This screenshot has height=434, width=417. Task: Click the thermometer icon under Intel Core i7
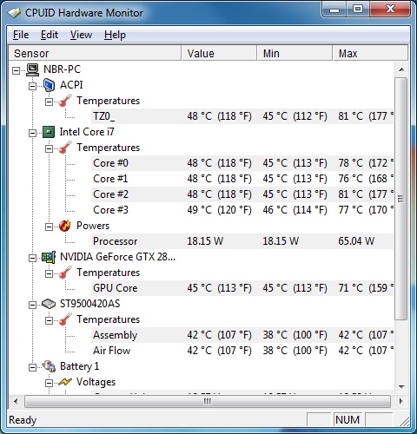(65, 148)
